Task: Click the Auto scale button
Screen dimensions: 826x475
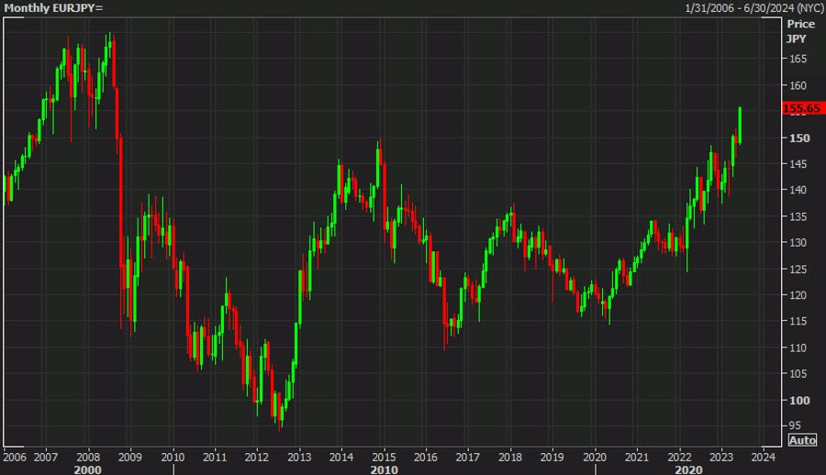Action: click(x=802, y=440)
